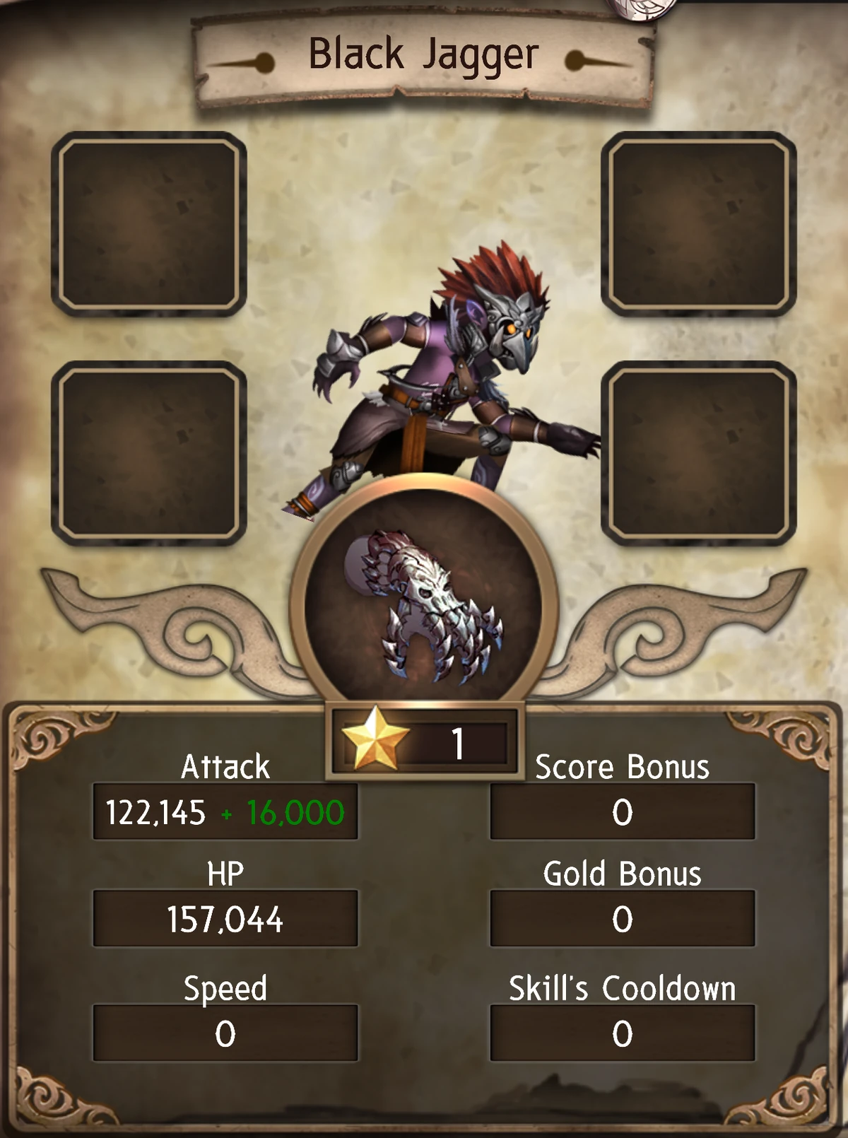848x1138 pixels.
Task: Tap the Gold Bonus value box
Action: pos(623,919)
